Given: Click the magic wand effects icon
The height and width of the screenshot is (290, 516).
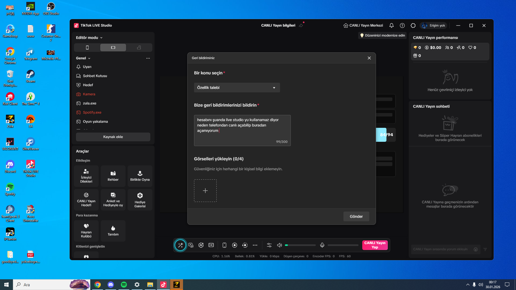Looking at the screenshot, I should pos(180,245).
